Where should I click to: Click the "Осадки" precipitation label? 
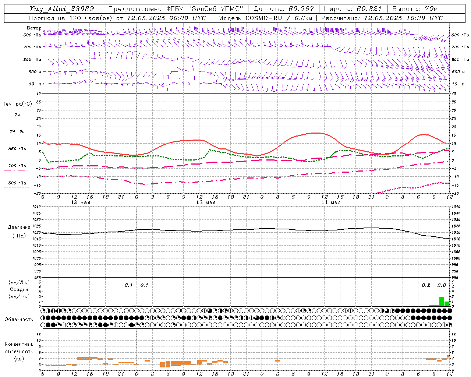tap(19, 289)
